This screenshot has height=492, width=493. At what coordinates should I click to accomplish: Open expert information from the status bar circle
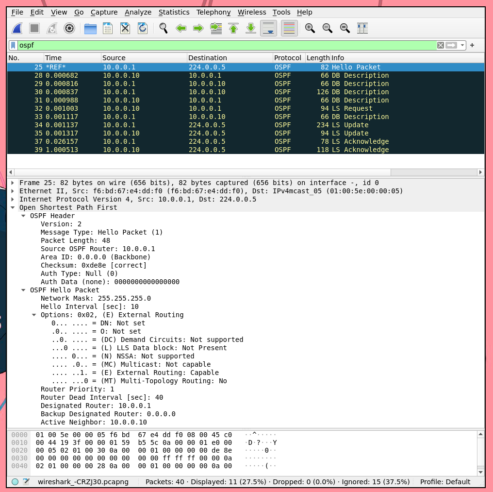click(x=15, y=482)
